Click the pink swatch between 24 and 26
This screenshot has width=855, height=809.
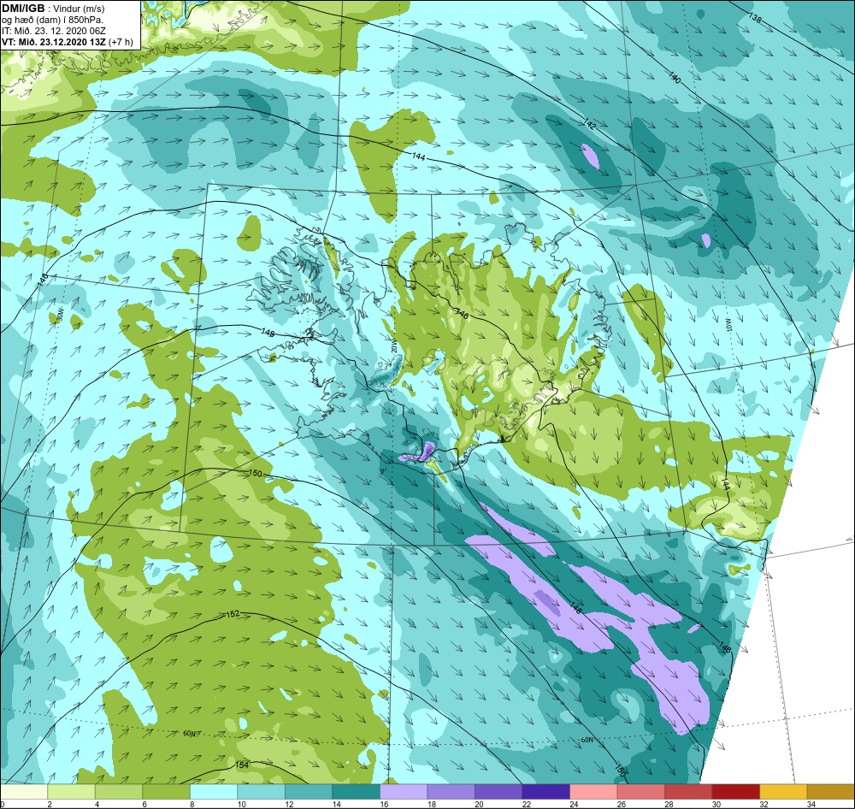(x=593, y=791)
